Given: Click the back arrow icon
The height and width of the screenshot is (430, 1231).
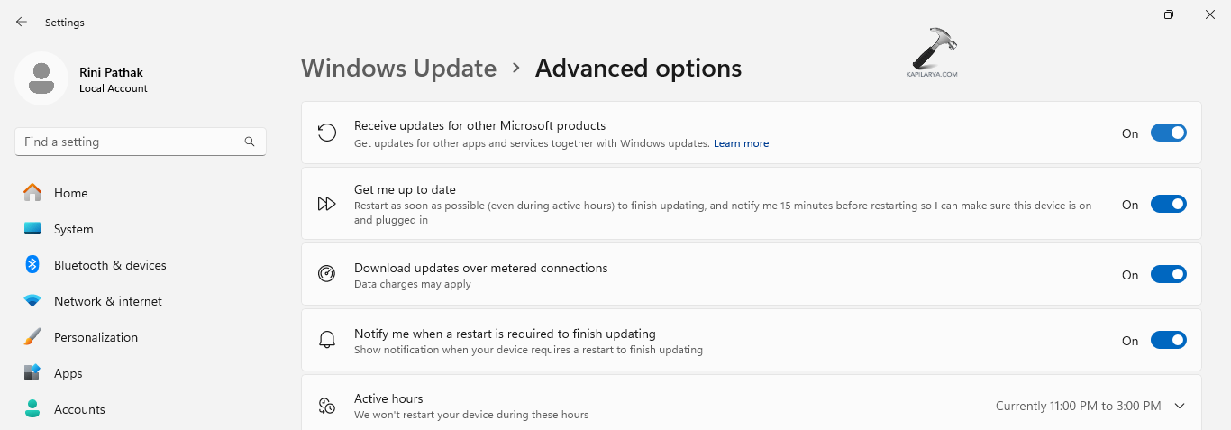Looking at the screenshot, I should [x=22, y=22].
